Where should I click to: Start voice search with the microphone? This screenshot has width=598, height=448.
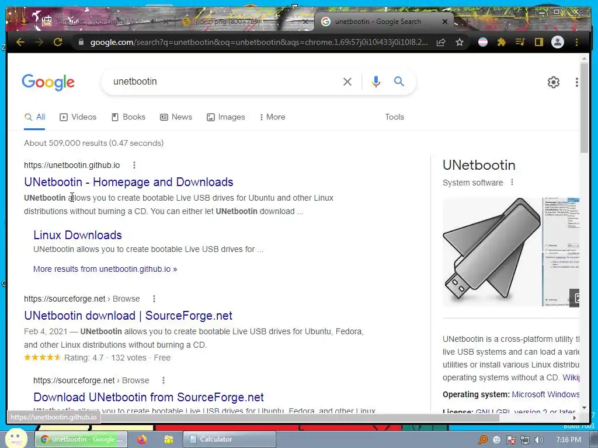coord(376,82)
